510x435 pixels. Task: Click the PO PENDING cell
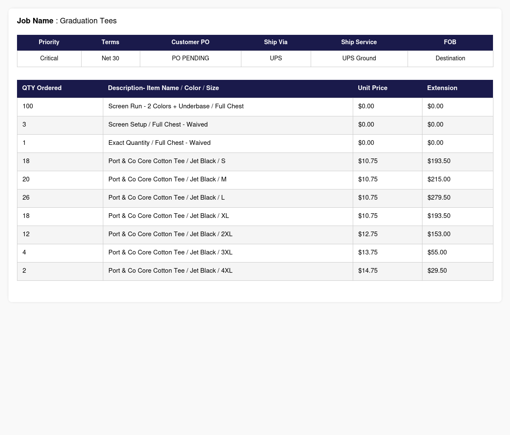190,58
